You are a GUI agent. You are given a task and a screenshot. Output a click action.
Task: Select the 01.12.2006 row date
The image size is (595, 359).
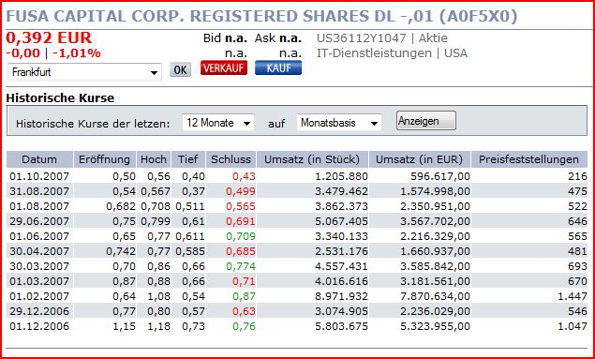click(39, 326)
